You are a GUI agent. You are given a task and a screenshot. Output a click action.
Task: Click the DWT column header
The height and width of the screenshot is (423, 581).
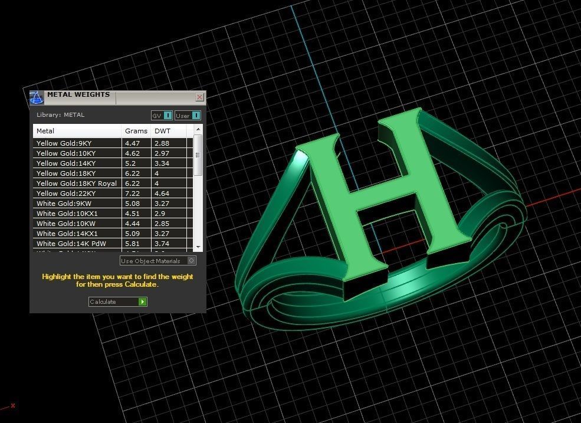pyautogui.click(x=162, y=131)
